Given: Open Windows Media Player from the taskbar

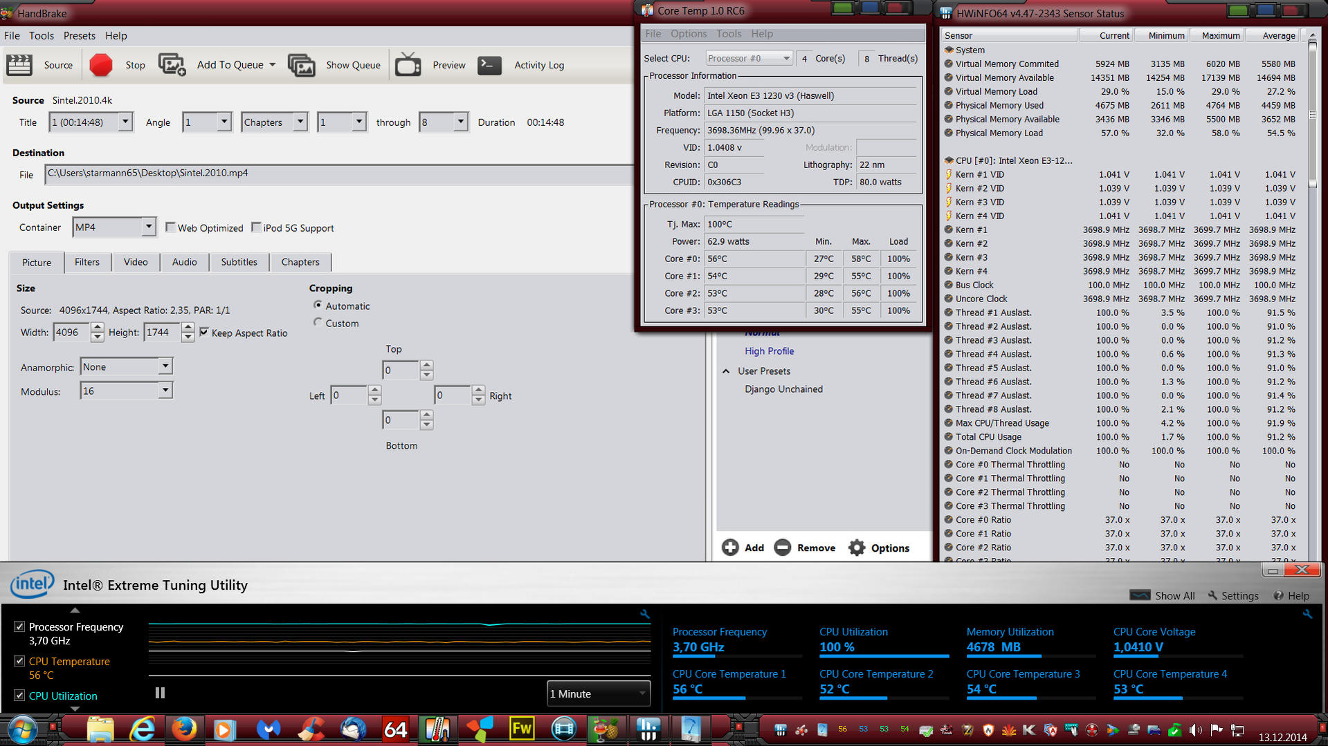Looking at the screenshot, I should pos(224,729).
